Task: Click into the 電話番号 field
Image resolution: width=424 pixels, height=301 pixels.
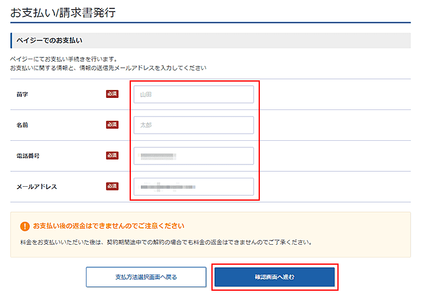Action: click(x=193, y=156)
